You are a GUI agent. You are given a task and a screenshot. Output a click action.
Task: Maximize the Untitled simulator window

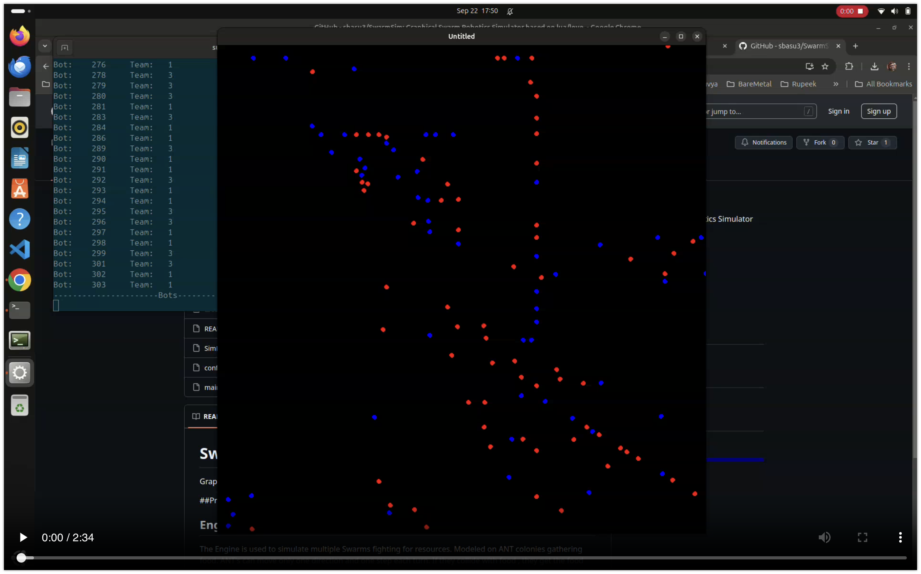(681, 36)
